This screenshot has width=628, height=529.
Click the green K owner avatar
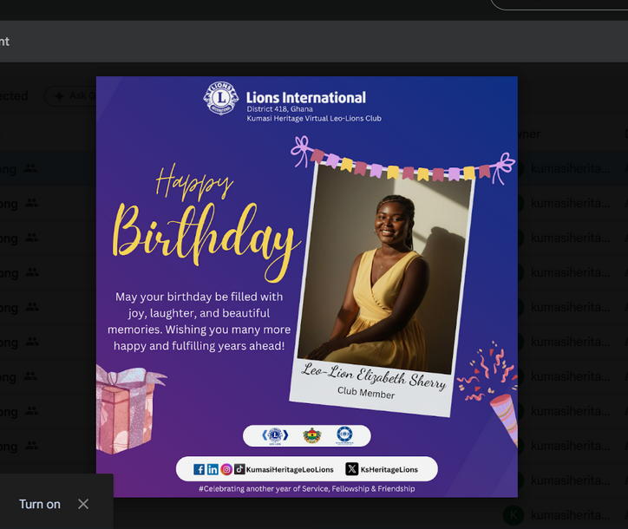coord(514,515)
